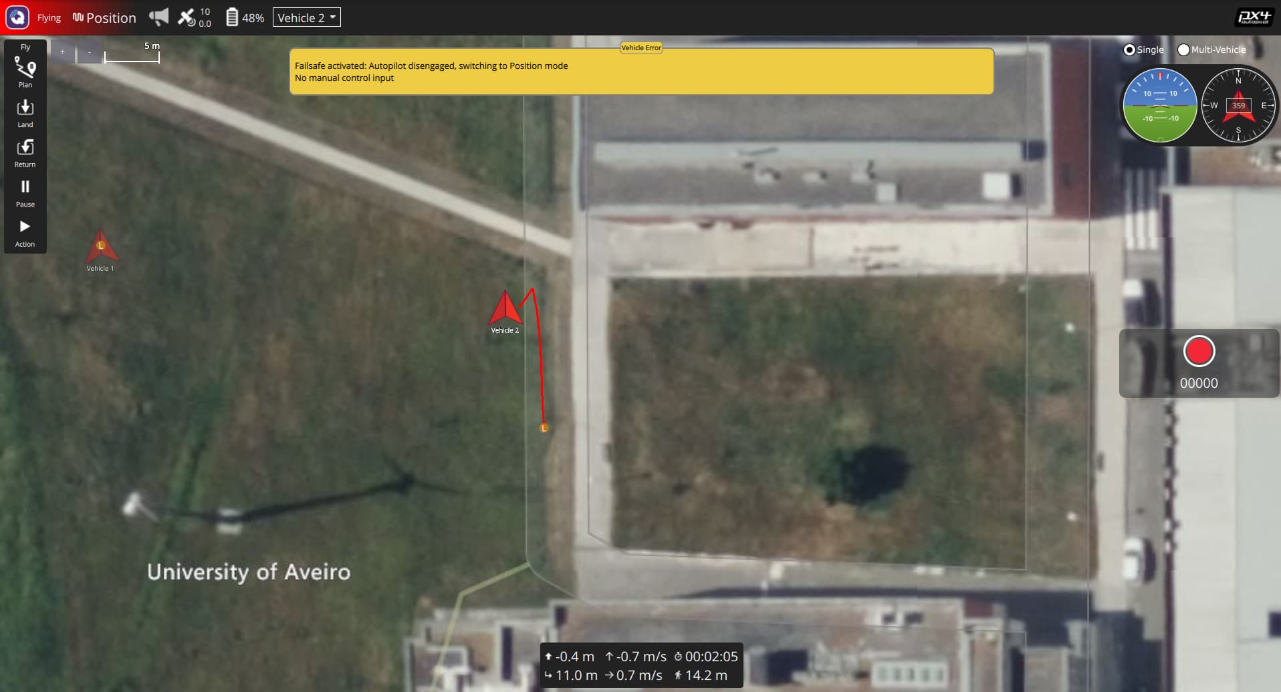The image size is (1281, 692).
Task: Expand the Vehicle 2 selector dropdown
Action: tap(307, 17)
